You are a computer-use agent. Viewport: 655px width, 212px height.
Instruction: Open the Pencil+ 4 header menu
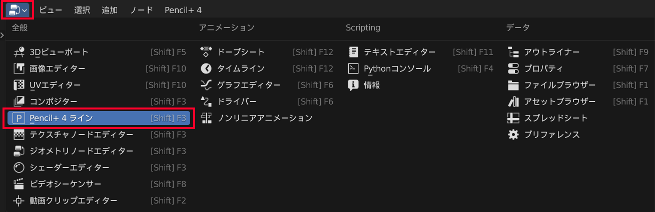(x=183, y=10)
